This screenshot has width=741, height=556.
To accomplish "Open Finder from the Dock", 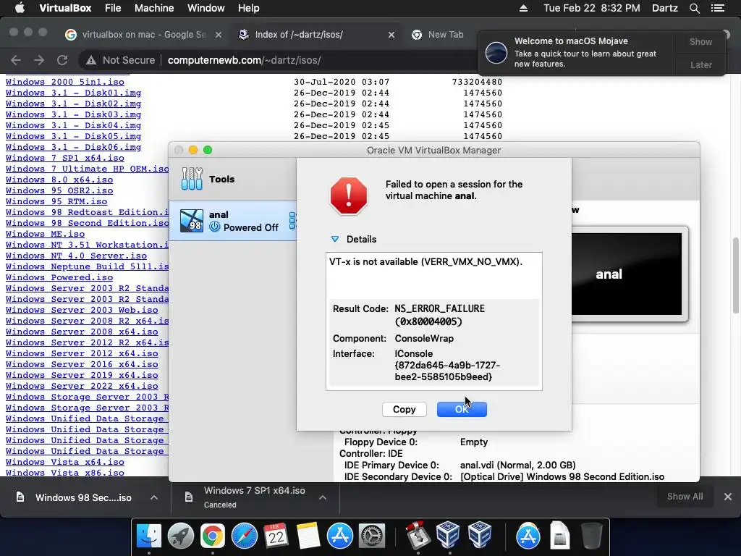I will pyautogui.click(x=149, y=536).
